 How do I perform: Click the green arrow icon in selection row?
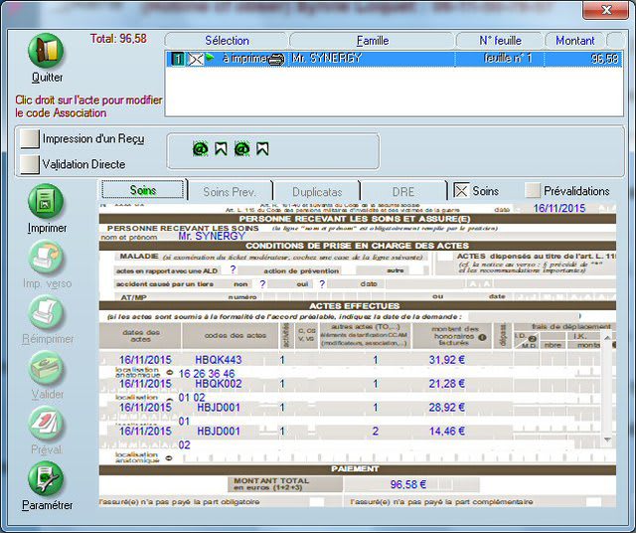point(210,58)
